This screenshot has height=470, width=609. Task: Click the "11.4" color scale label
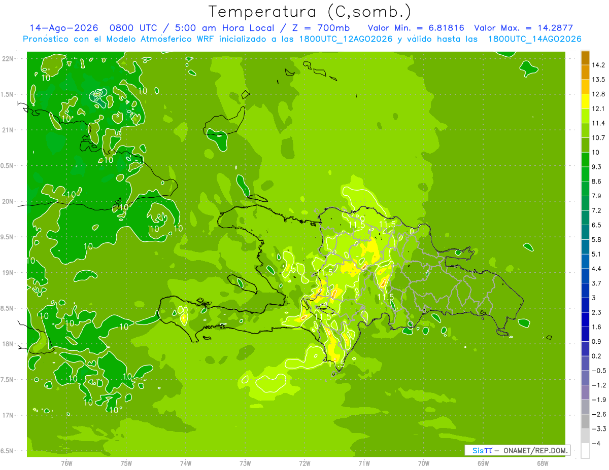pos(597,123)
